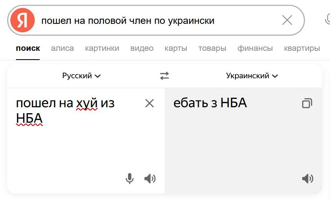Play audio of Ukrainian translation
The height and width of the screenshot is (199, 330).
pyautogui.click(x=307, y=179)
